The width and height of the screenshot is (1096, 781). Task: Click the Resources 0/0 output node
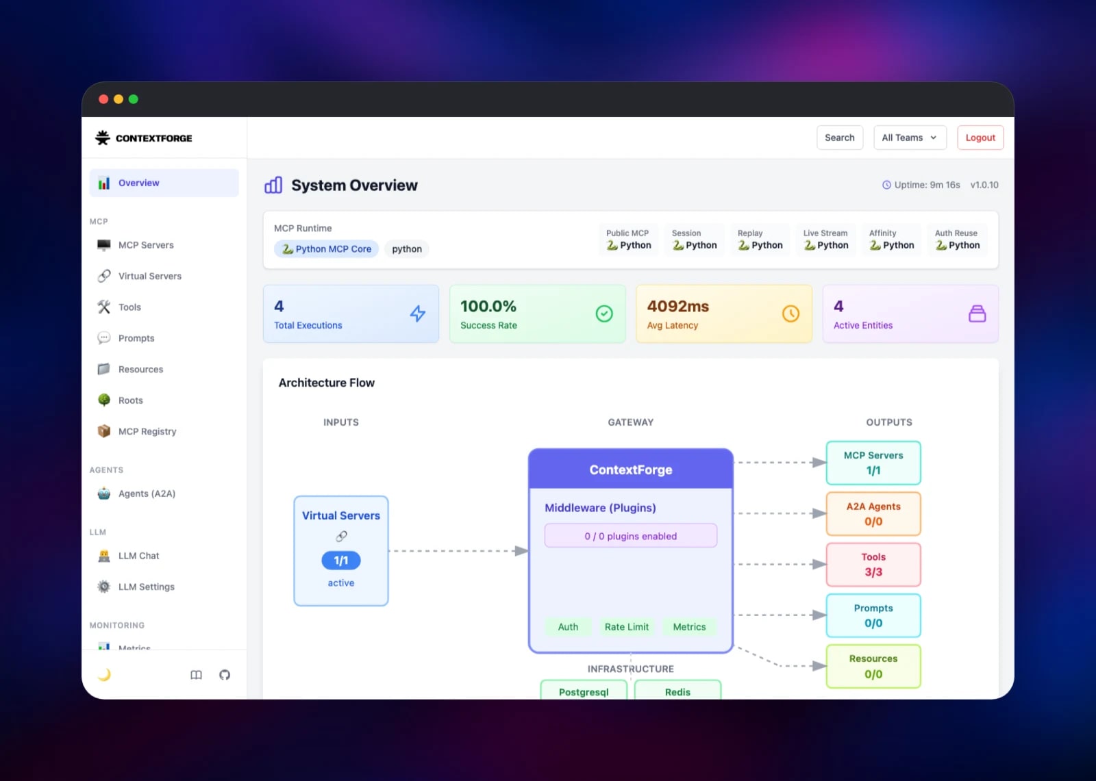tap(873, 666)
